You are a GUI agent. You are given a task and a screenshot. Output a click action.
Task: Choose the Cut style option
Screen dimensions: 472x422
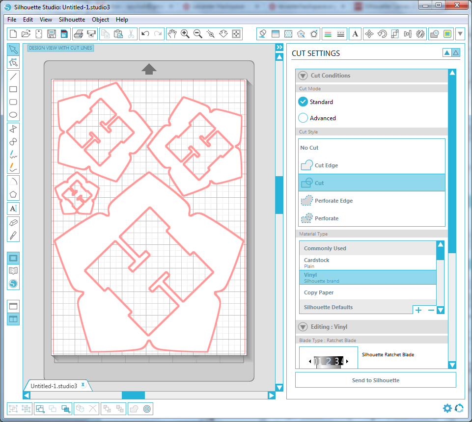[372, 183]
